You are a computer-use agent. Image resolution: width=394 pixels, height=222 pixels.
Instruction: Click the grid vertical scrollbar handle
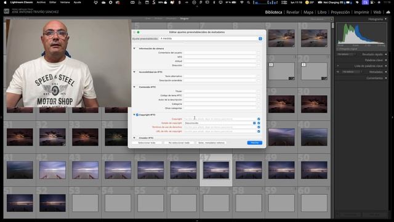(333, 26)
